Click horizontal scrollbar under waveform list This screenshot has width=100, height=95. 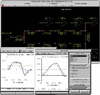(78, 66)
